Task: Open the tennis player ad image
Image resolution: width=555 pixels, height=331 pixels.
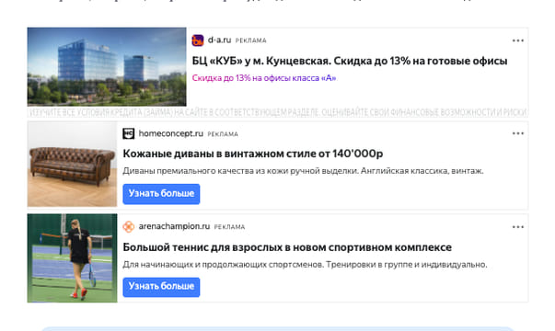Action: (72, 258)
